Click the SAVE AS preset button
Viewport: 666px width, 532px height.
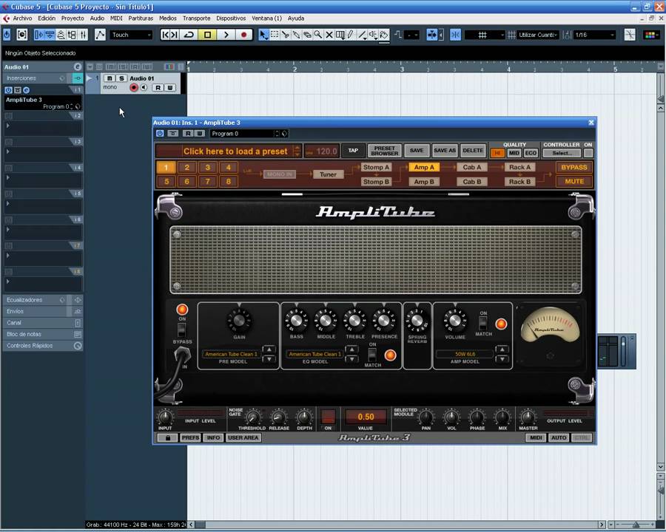(444, 151)
